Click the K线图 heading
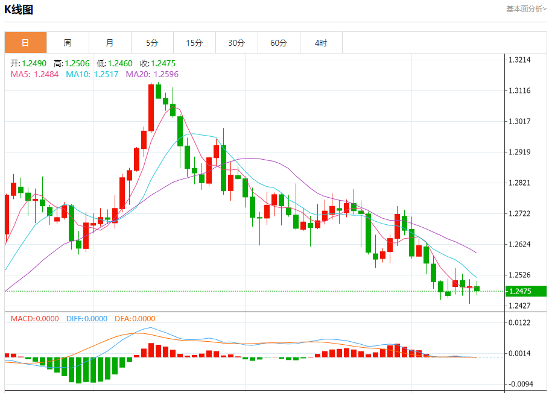Screen dimensions: 552x393 coord(19,10)
